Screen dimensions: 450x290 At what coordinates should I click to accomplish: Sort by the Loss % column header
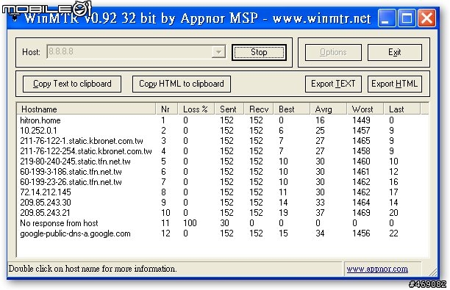[196, 109]
